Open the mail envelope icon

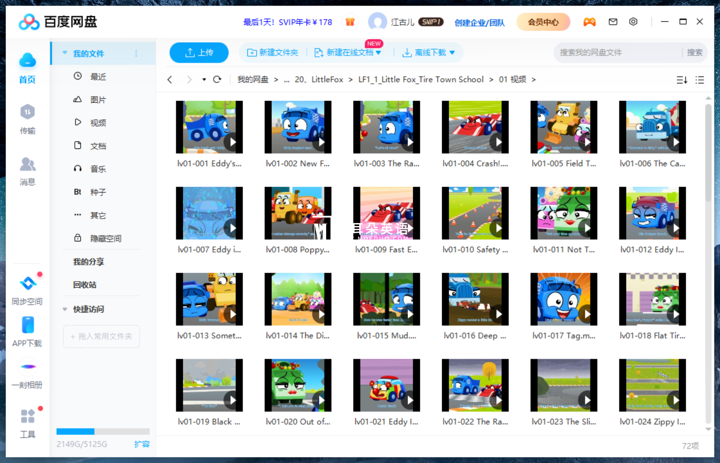pyautogui.click(x=613, y=22)
